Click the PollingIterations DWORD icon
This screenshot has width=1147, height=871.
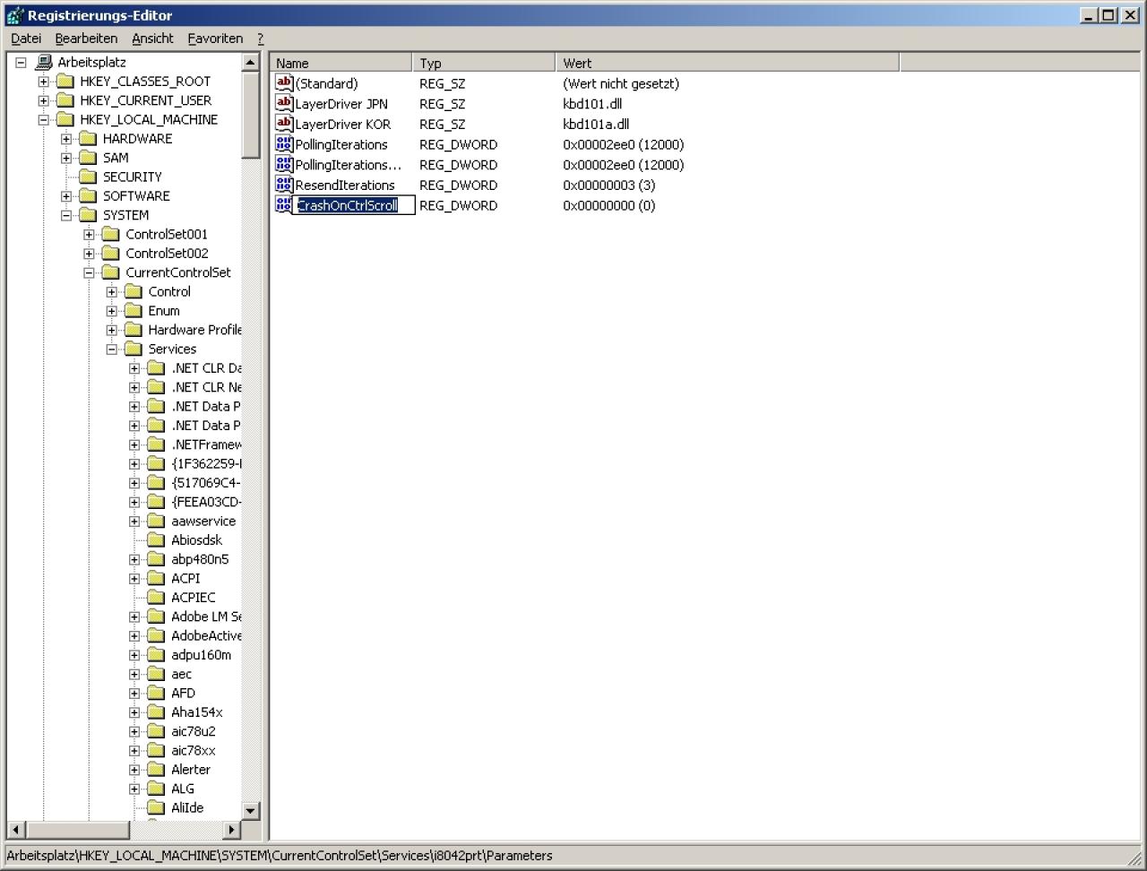pyautogui.click(x=284, y=144)
